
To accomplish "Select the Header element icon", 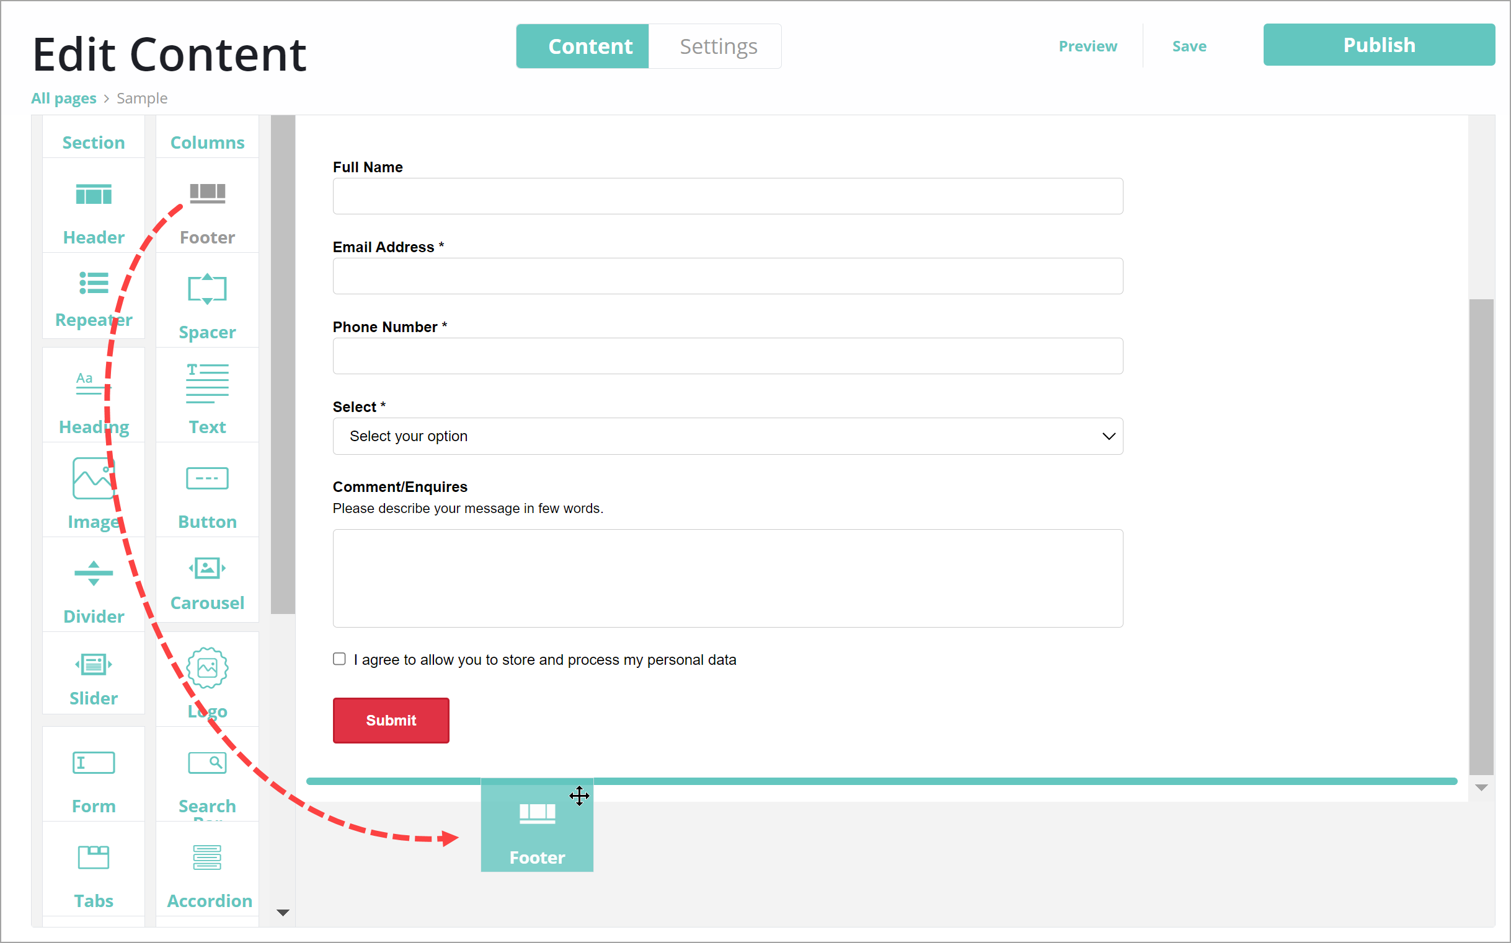I will (94, 195).
